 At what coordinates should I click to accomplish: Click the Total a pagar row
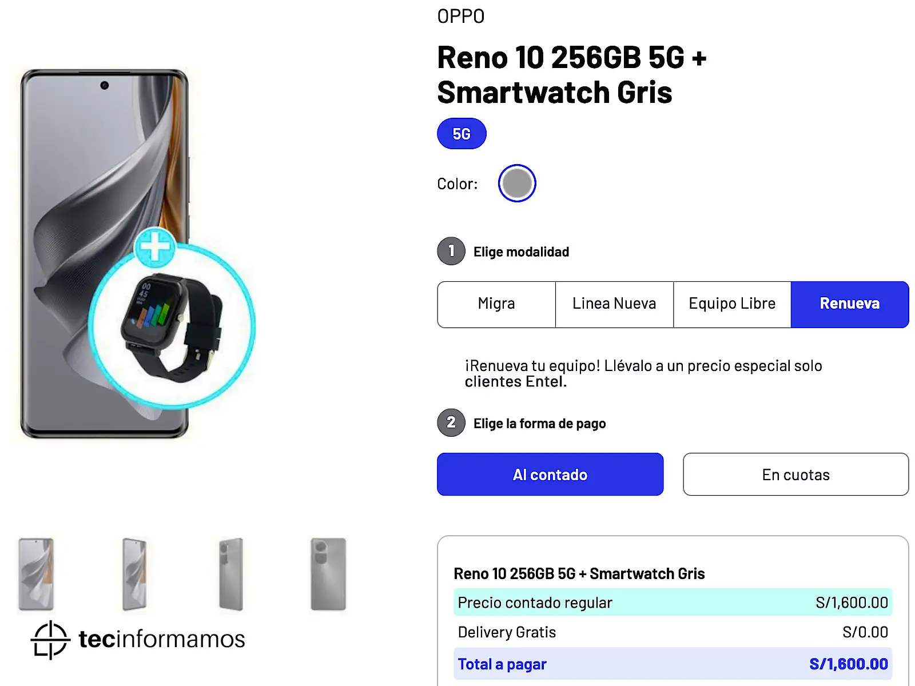coord(673,664)
